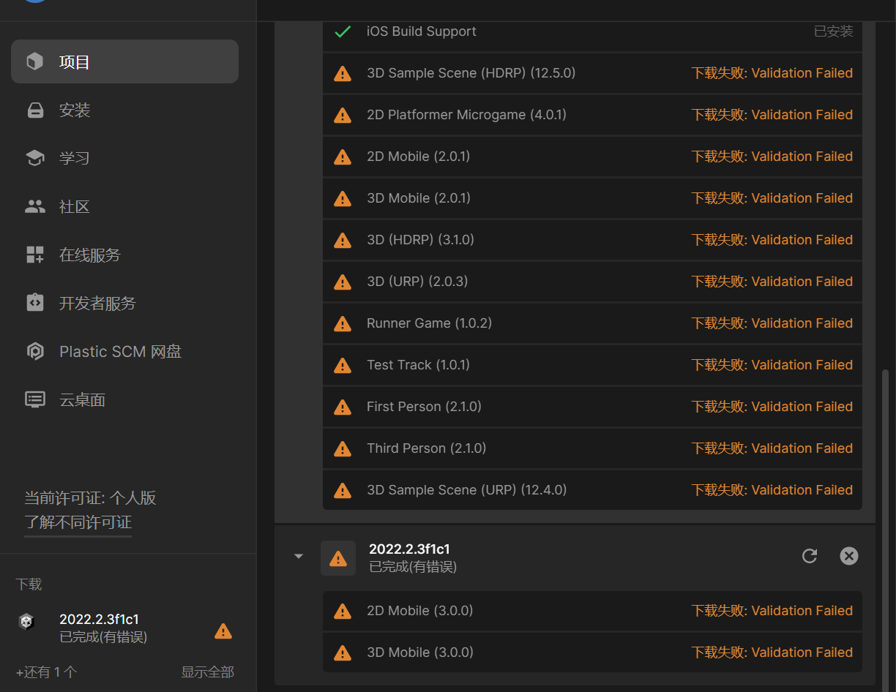
Task: Click warning icon for Runner Game (1.0.2)
Action: coord(342,323)
